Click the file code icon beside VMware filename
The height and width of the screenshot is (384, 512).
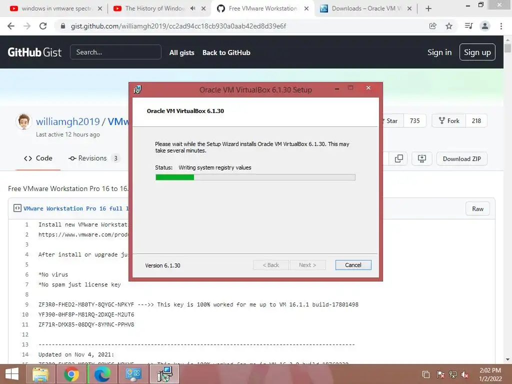tap(17, 208)
